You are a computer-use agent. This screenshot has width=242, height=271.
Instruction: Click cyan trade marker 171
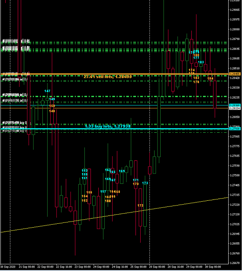pyautogui.click(x=136, y=180)
